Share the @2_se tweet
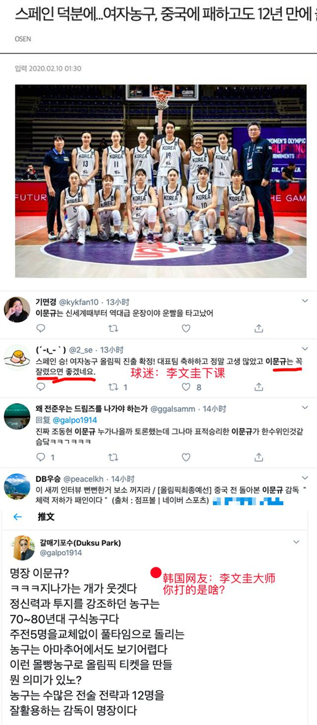The height and width of the screenshot is (725, 317). point(259,387)
